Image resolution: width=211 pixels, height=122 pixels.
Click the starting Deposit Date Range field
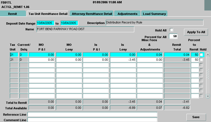(45, 23)
